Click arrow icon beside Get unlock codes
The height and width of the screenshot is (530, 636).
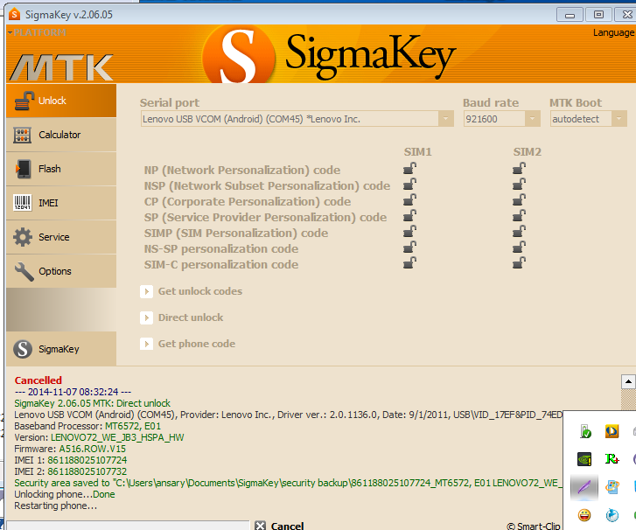(x=146, y=291)
